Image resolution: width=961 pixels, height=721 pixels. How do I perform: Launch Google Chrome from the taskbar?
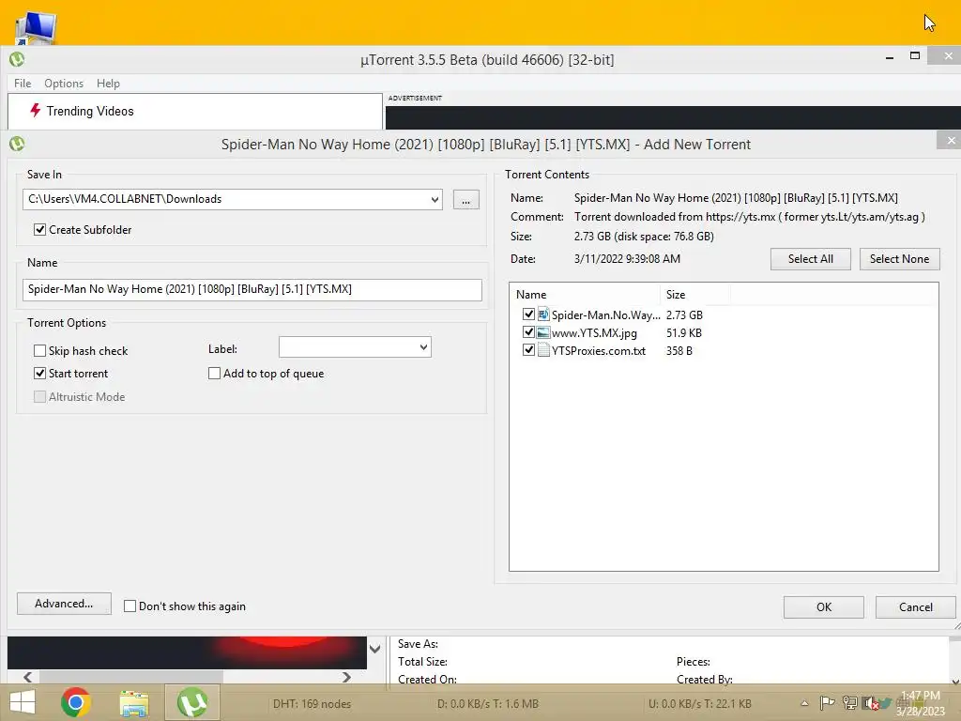click(x=76, y=702)
